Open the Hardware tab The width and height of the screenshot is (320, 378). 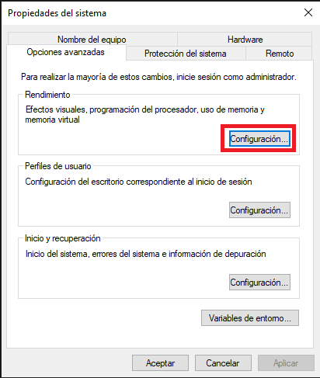[245, 39]
